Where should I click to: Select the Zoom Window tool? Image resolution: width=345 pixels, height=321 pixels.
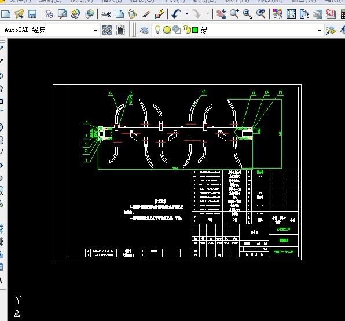pyautogui.click(x=248, y=14)
